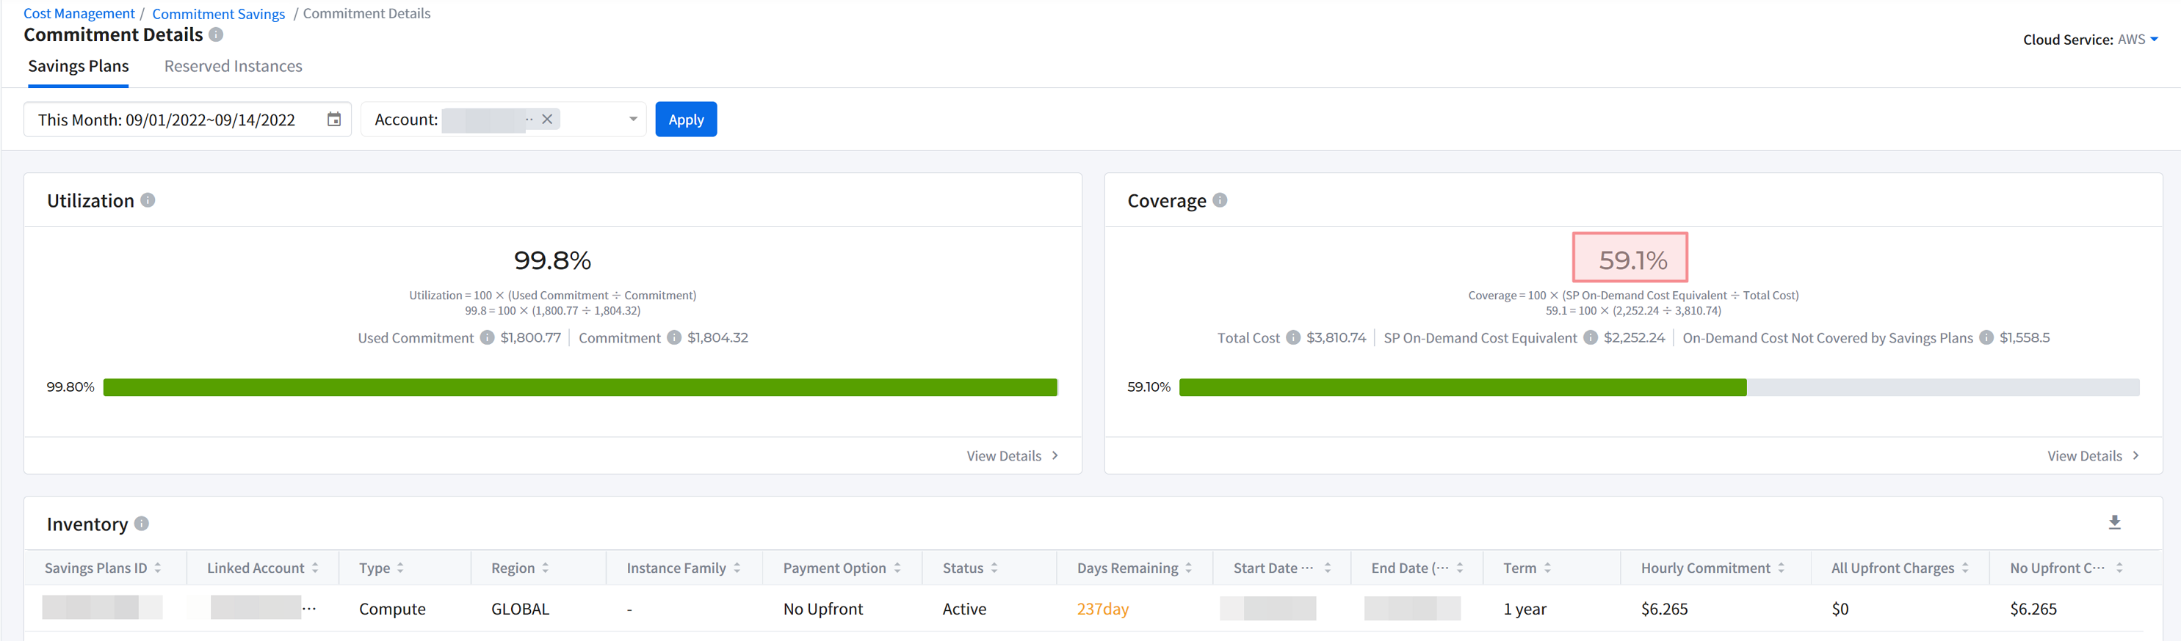Click info icon next to Used Commitment

487,337
